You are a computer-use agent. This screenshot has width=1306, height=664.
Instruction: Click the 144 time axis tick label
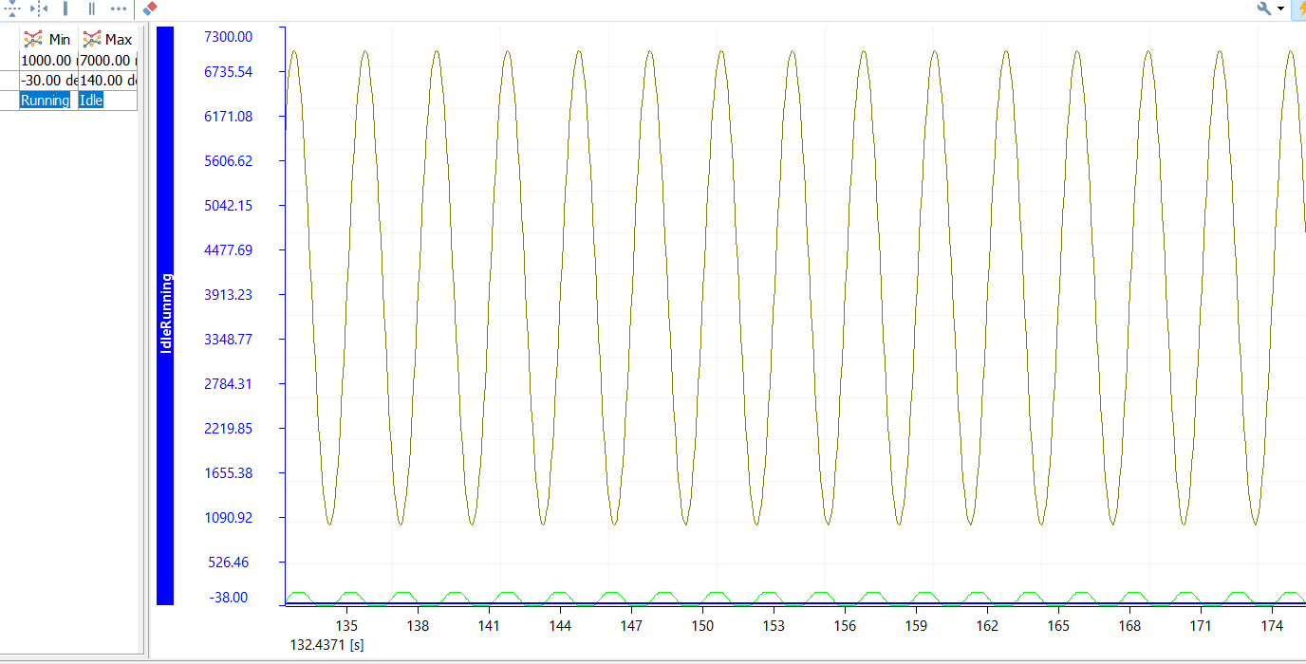[x=560, y=626]
